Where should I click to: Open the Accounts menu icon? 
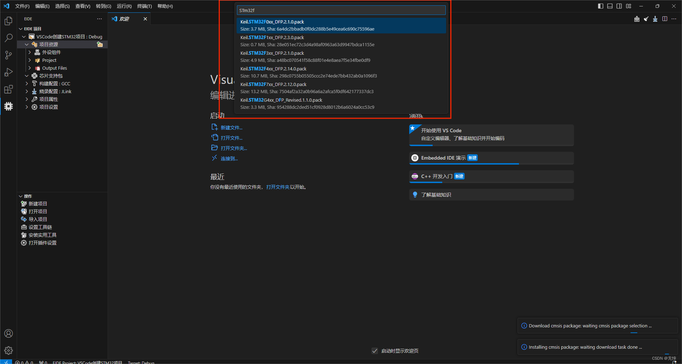[9, 333]
